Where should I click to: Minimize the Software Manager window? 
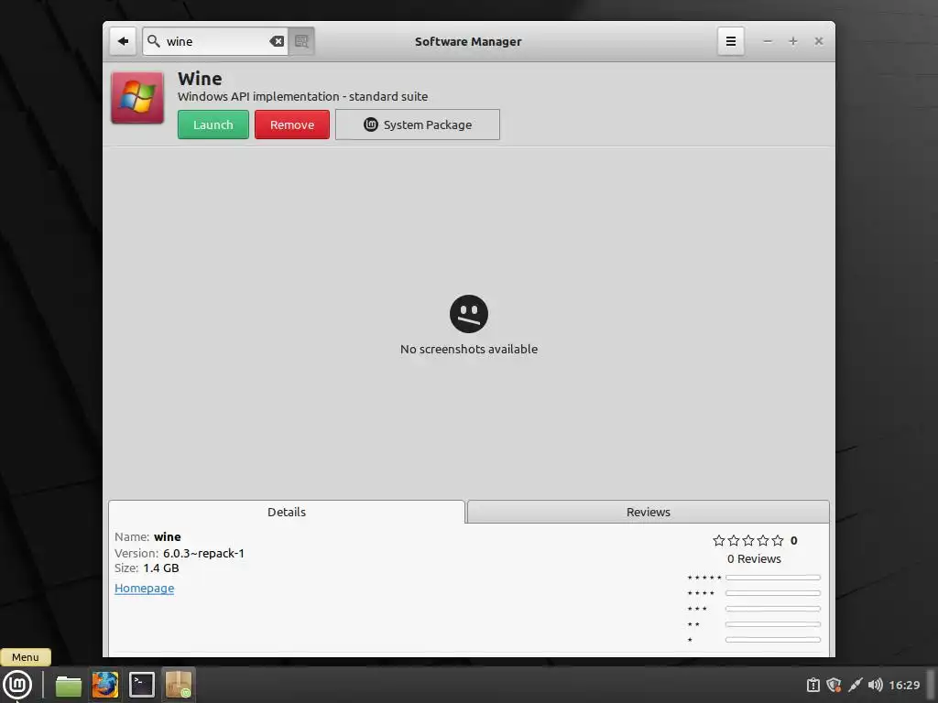768,41
